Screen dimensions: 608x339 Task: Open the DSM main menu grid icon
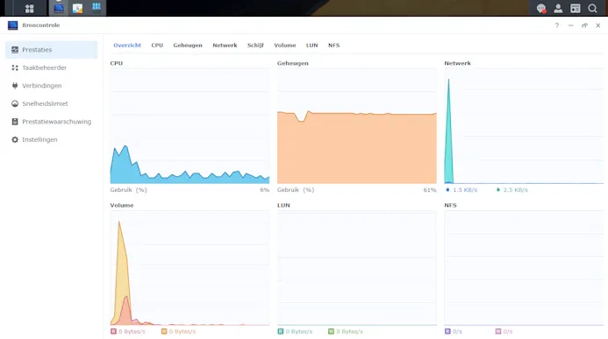30,8
